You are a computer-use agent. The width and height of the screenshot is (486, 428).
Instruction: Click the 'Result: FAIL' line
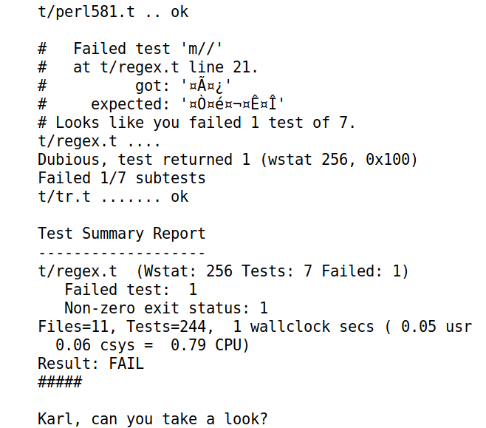pos(90,364)
